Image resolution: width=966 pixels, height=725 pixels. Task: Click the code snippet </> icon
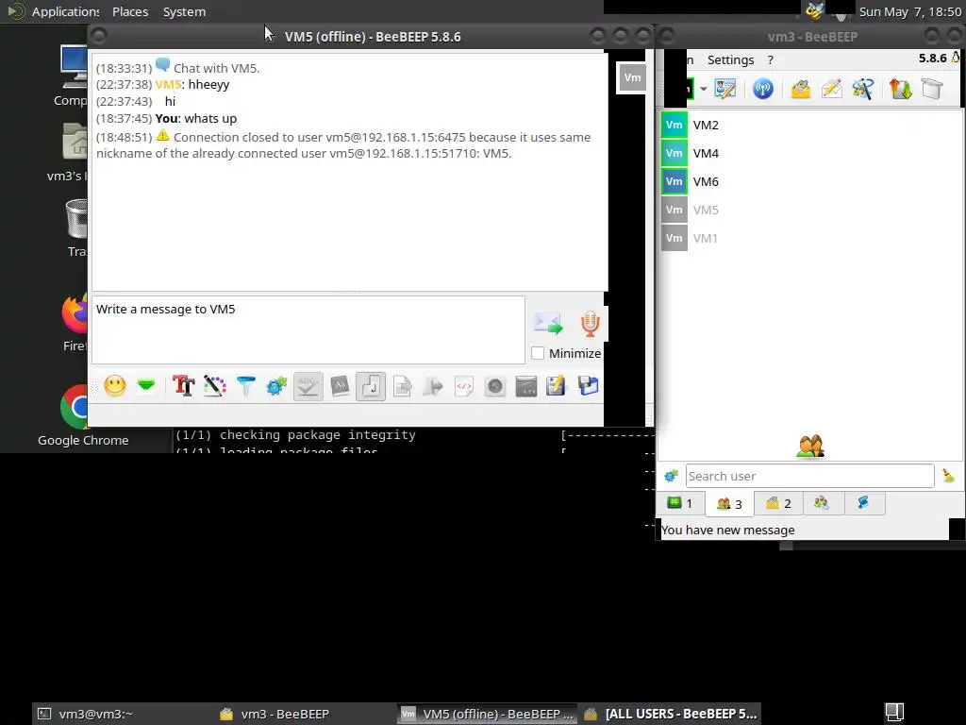coord(464,386)
